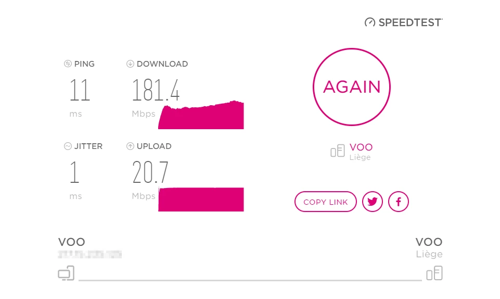Click the download speed graph
This screenshot has height=299, width=500.
coord(201,115)
